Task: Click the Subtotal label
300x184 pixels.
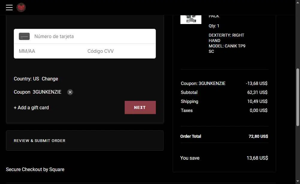Action: coord(189,92)
